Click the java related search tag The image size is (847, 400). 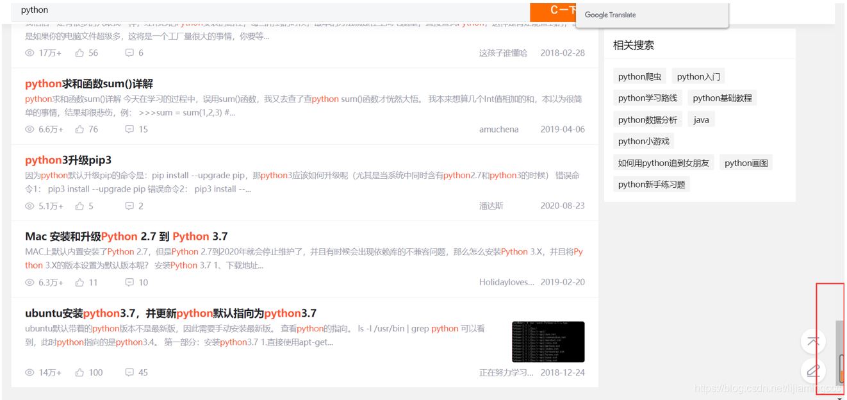click(701, 119)
